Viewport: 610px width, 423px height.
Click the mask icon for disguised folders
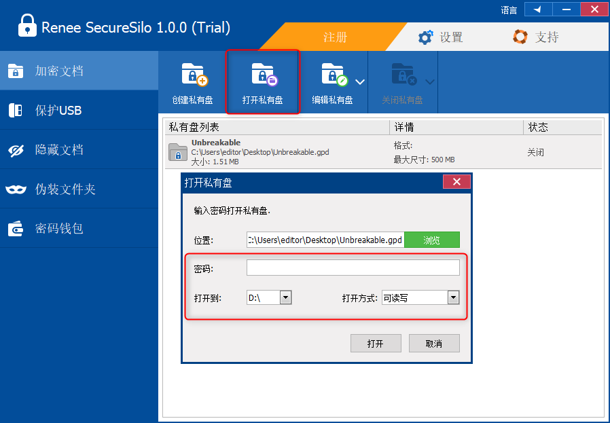click(x=16, y=189)
